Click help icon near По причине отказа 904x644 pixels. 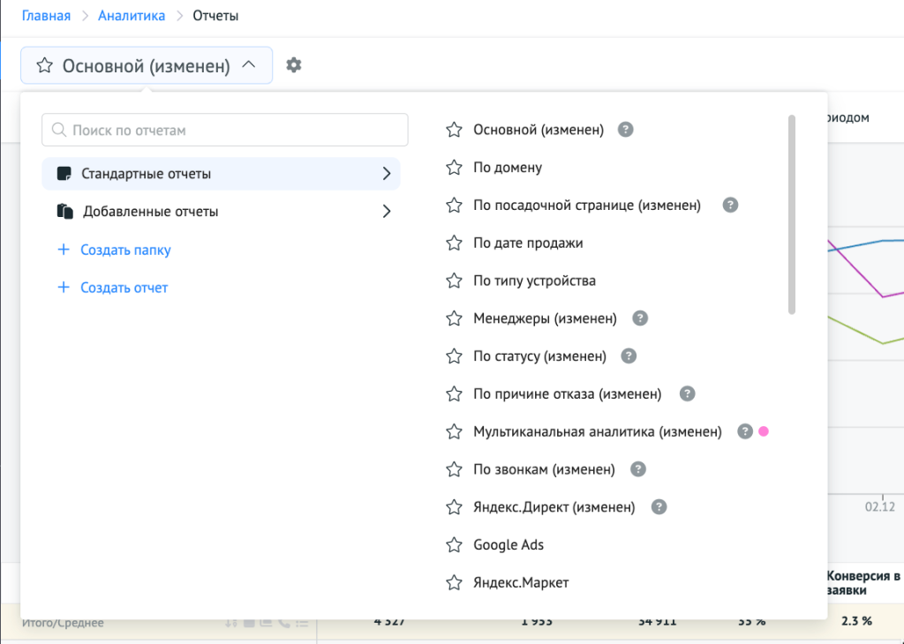(x=688, y=393)
